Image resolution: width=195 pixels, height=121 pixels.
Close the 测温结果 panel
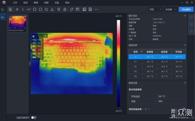185,45
